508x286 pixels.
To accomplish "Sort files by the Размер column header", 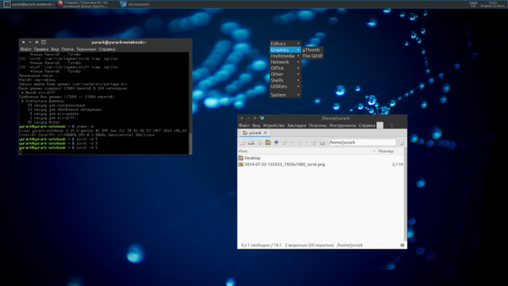I will [385, 151].
